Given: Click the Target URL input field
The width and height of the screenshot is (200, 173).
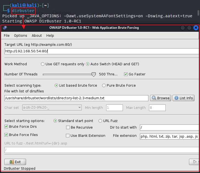Looking at the screenshot, I should [102, 51].
